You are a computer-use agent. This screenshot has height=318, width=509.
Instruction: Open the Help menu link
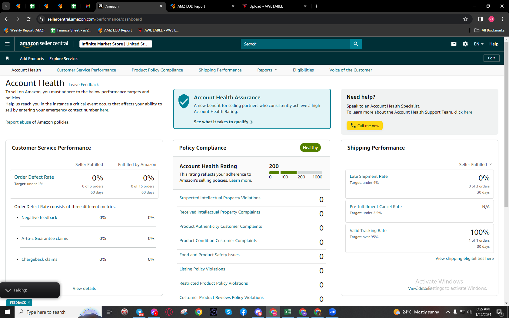[x=494, y=44]
